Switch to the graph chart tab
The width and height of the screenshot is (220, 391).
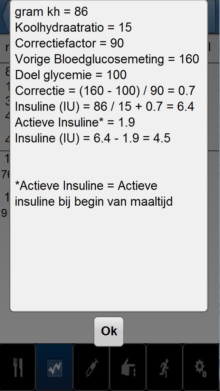coord(54,367)
